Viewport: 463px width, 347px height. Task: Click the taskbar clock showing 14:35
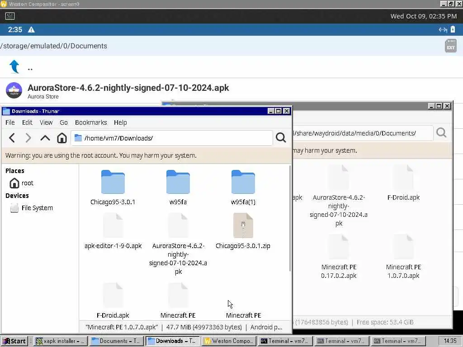coord(450,341)
